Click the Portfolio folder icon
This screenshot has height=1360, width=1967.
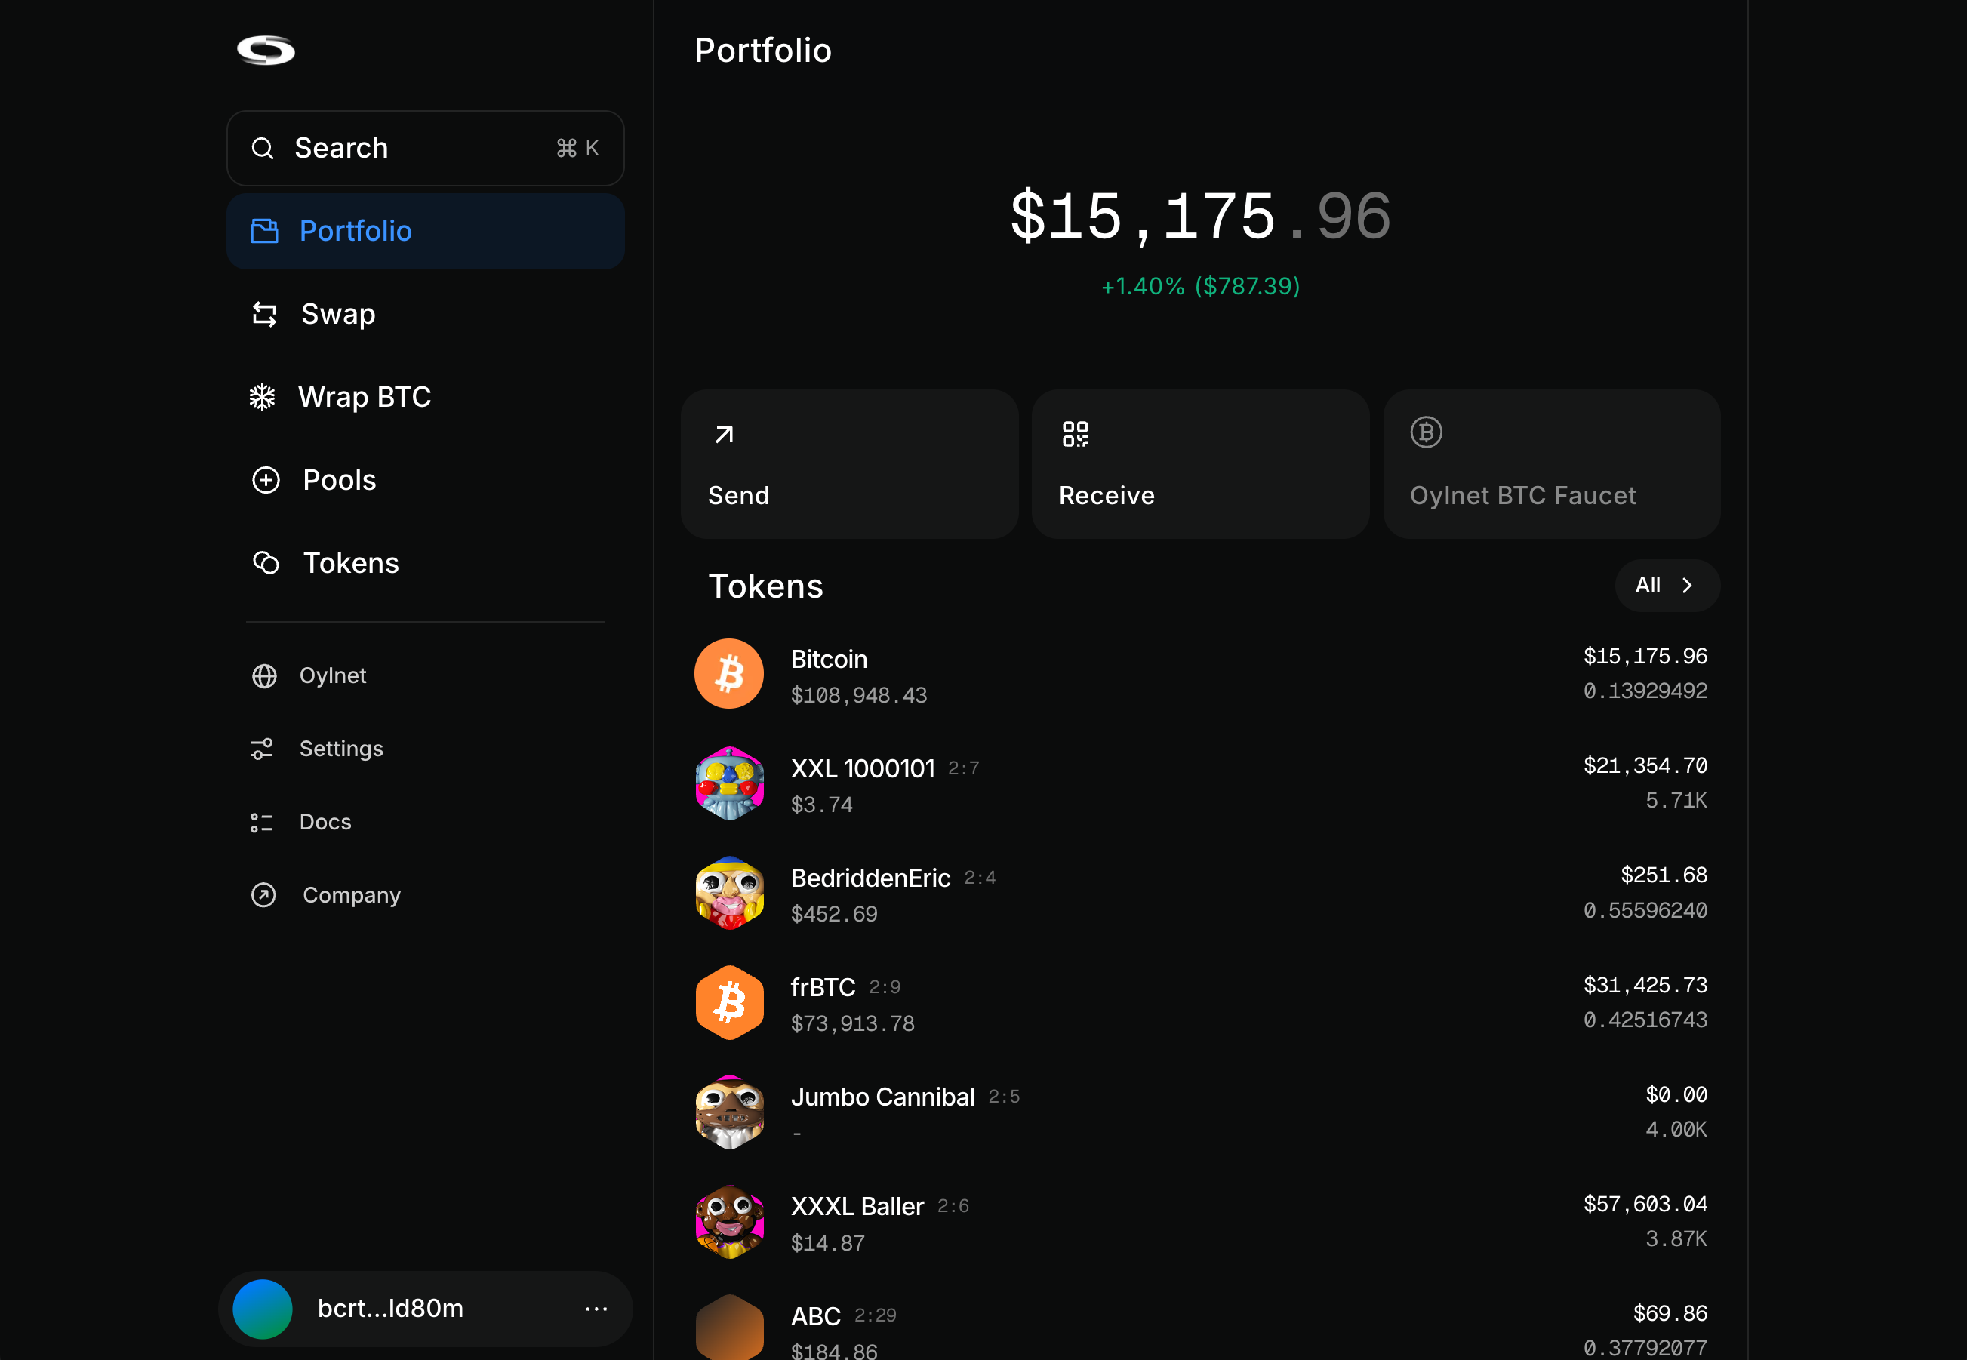tap(264, 231)
